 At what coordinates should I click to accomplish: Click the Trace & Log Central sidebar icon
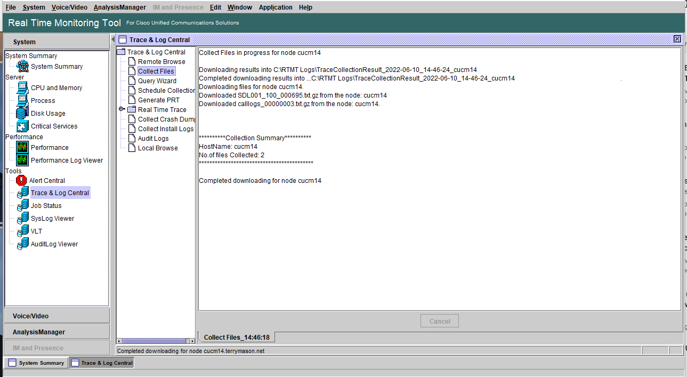[22, 193]
